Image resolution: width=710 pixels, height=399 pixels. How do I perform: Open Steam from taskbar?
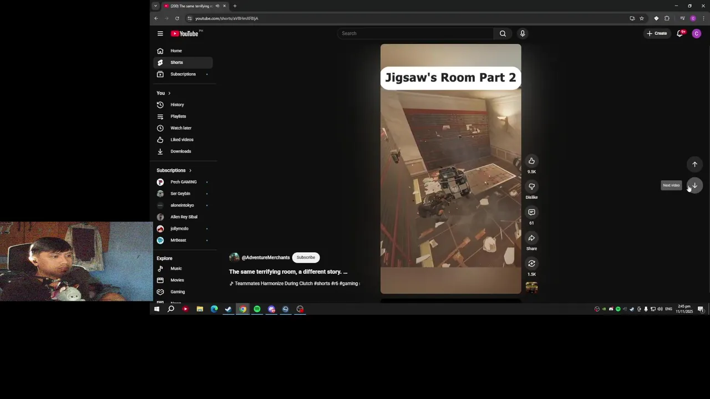[228, 309]
